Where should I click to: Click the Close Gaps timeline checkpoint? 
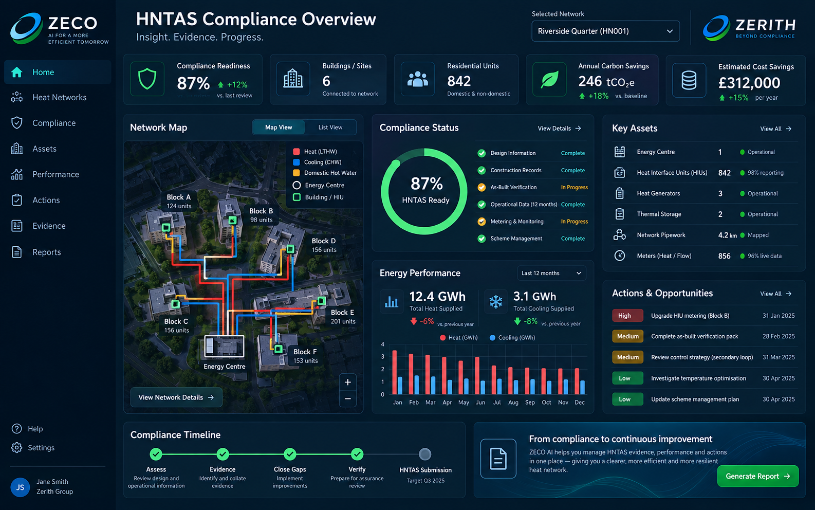pyautogui.click(x=290, y=454)
